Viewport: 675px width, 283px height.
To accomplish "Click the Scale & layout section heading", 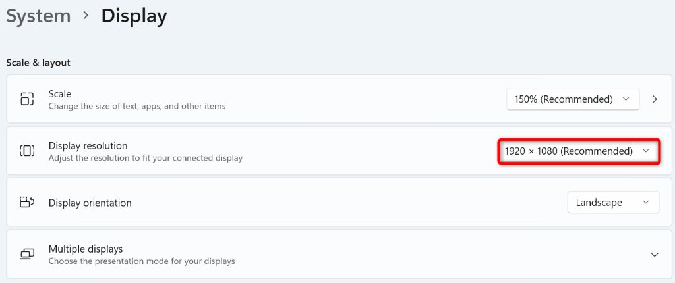I will click(38, 63).
